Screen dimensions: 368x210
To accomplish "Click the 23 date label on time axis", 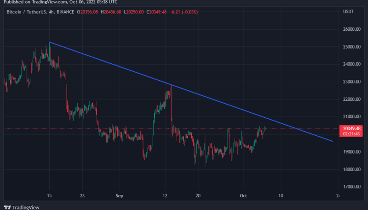I will pos(82,196).
